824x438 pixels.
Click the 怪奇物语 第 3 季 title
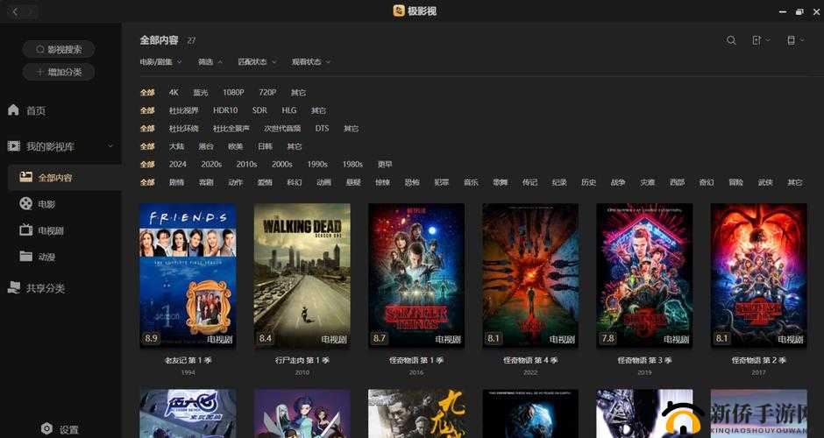click(645, 360)
